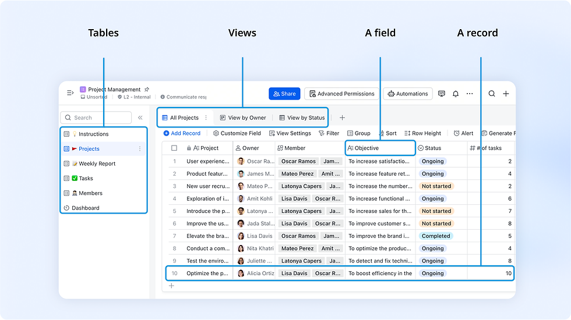Image resolution: width=571 pixels, height=320 pixels.
Task: Open the Tasks table
Action: (104, 178)
